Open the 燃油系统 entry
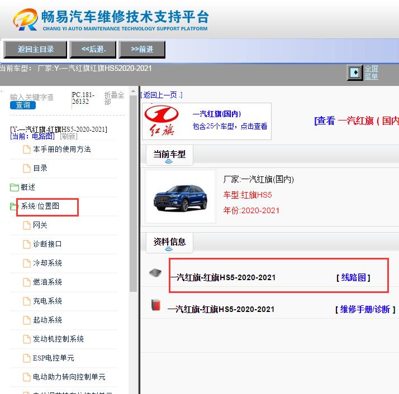Screen dimensions: 399x394 click(47, 282)
